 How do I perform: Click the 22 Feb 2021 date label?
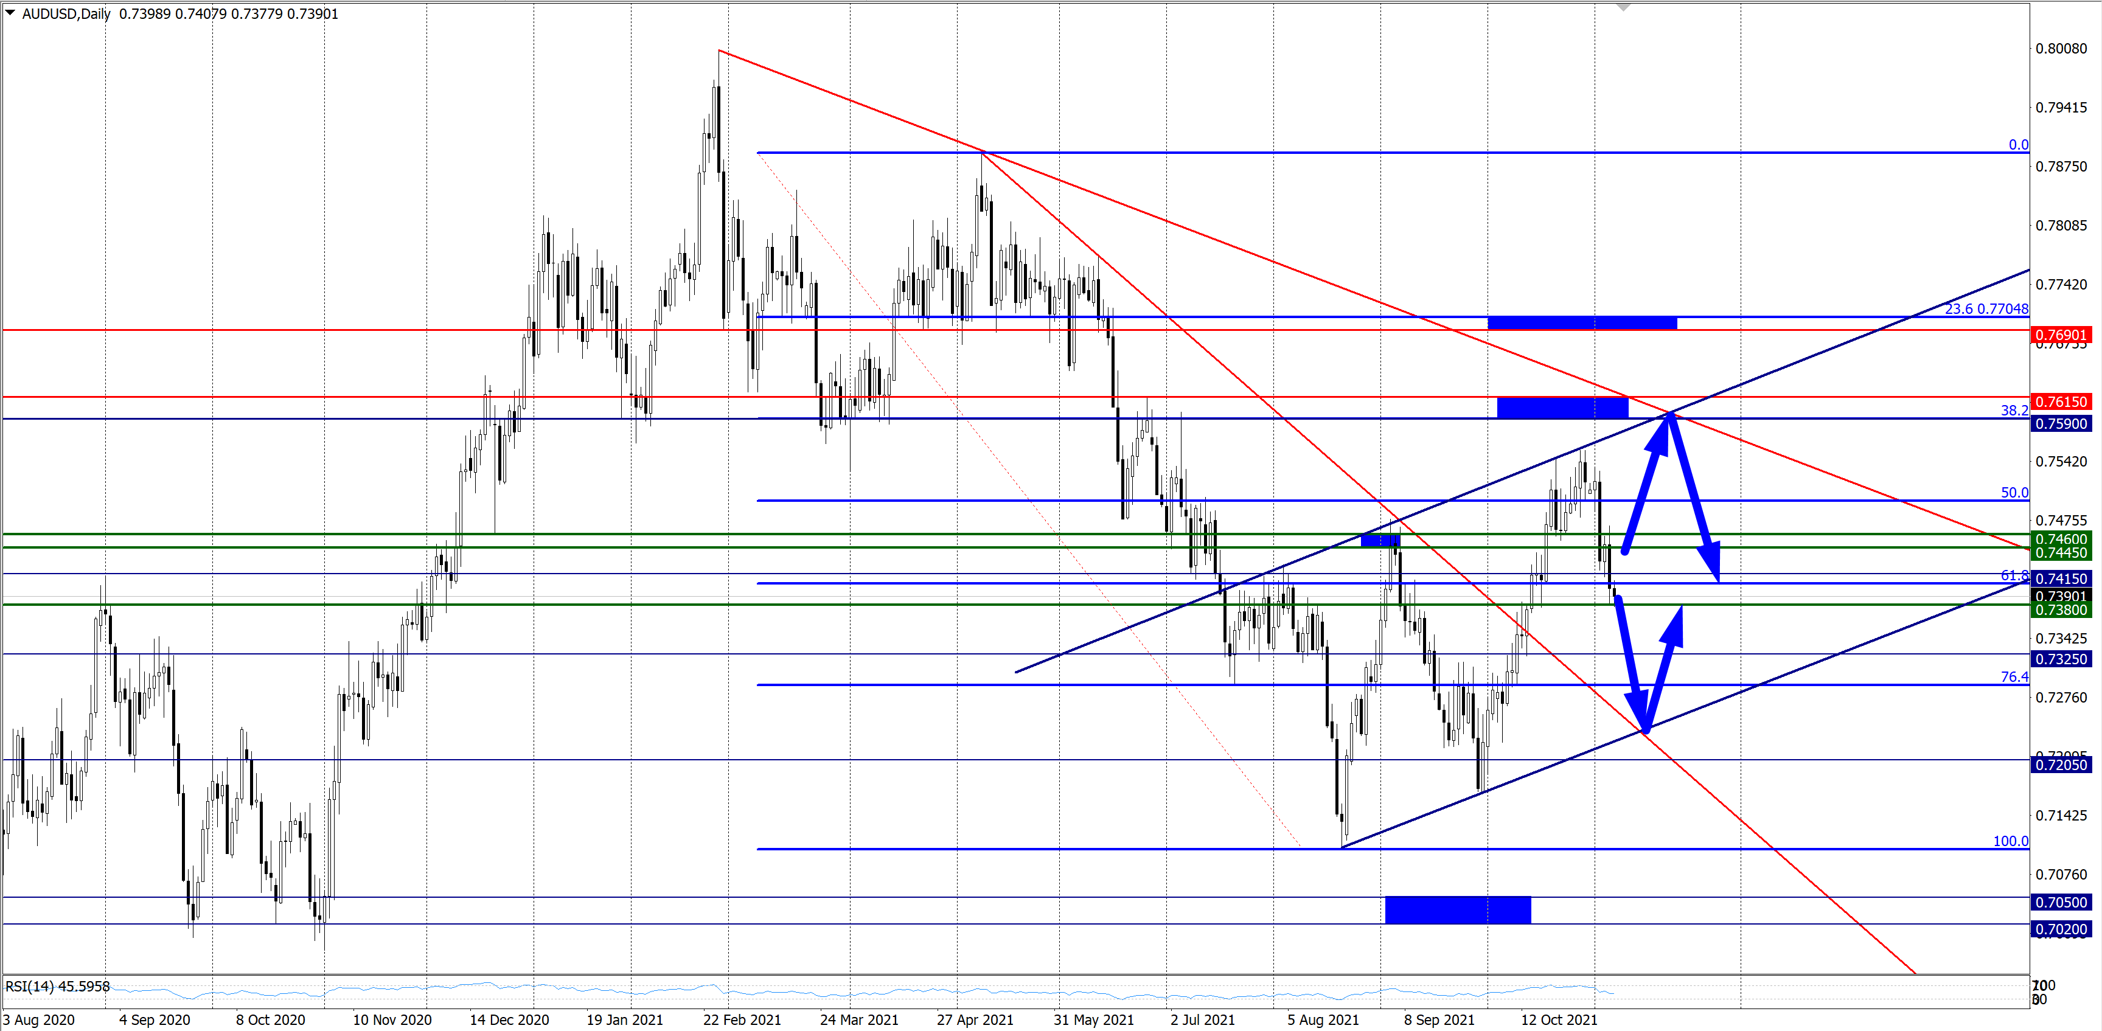coord(742,1019)
